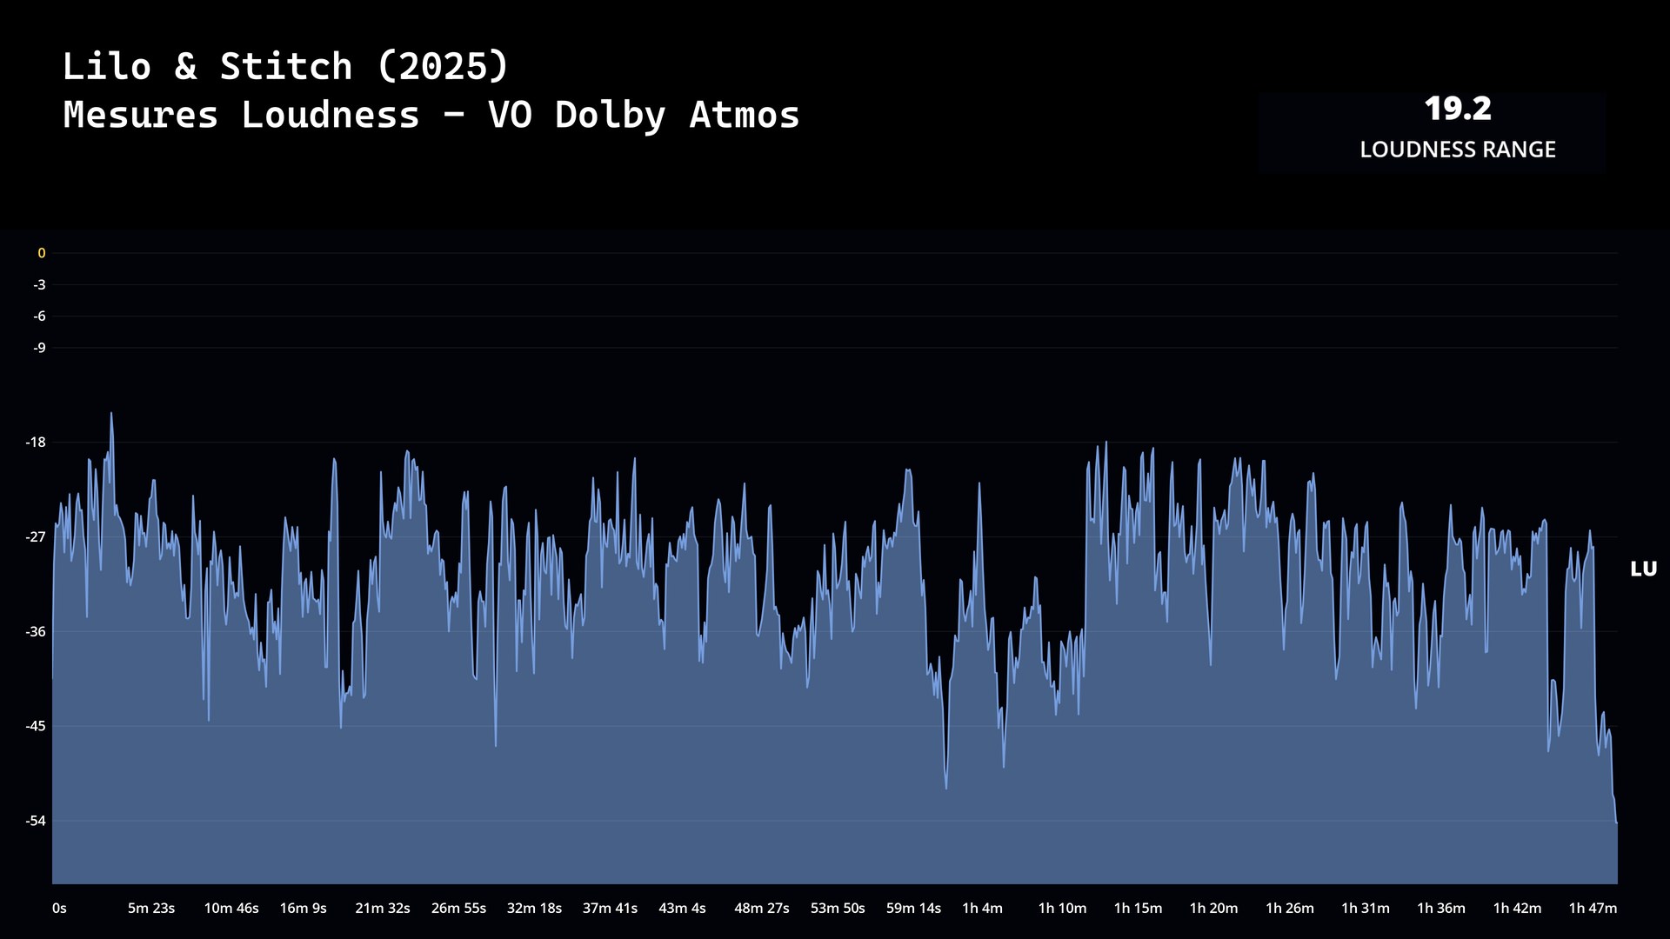Image resolution: width=1670 pixels, height=939 pixels.
Task: Click the 59m 14s time label
Action: [x=913, y=909]
